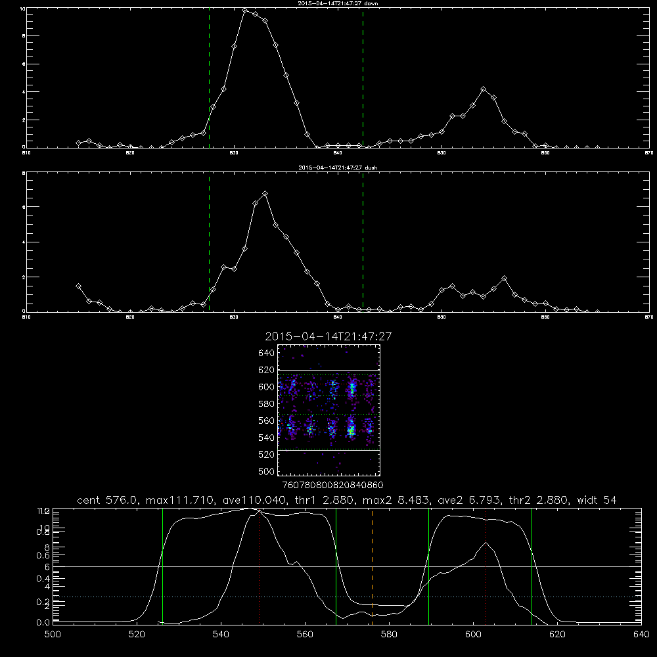Click the 540 label on image y-axis
This screenshot has width=657, height=657.
[266, 438]
